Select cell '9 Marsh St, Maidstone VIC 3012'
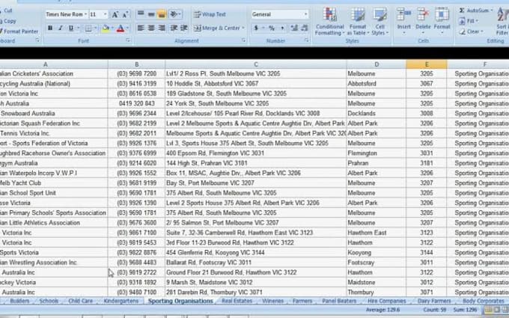The width and height of the screenshot is (509, 318). click(x=256, y=282)
